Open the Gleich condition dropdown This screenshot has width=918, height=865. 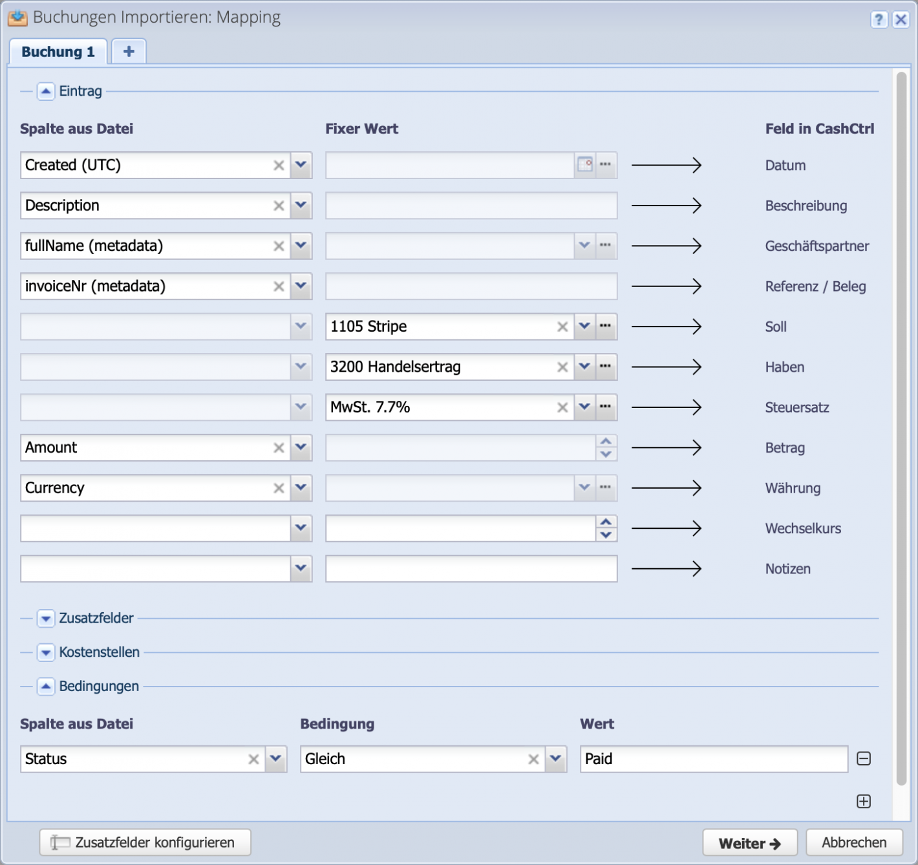(556, 759)
